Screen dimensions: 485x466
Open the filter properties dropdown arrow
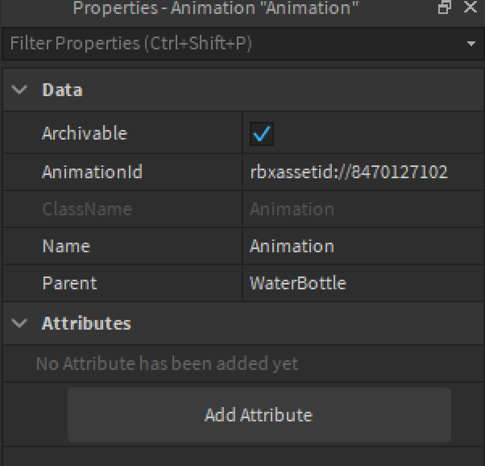click(x=471, y=43)
